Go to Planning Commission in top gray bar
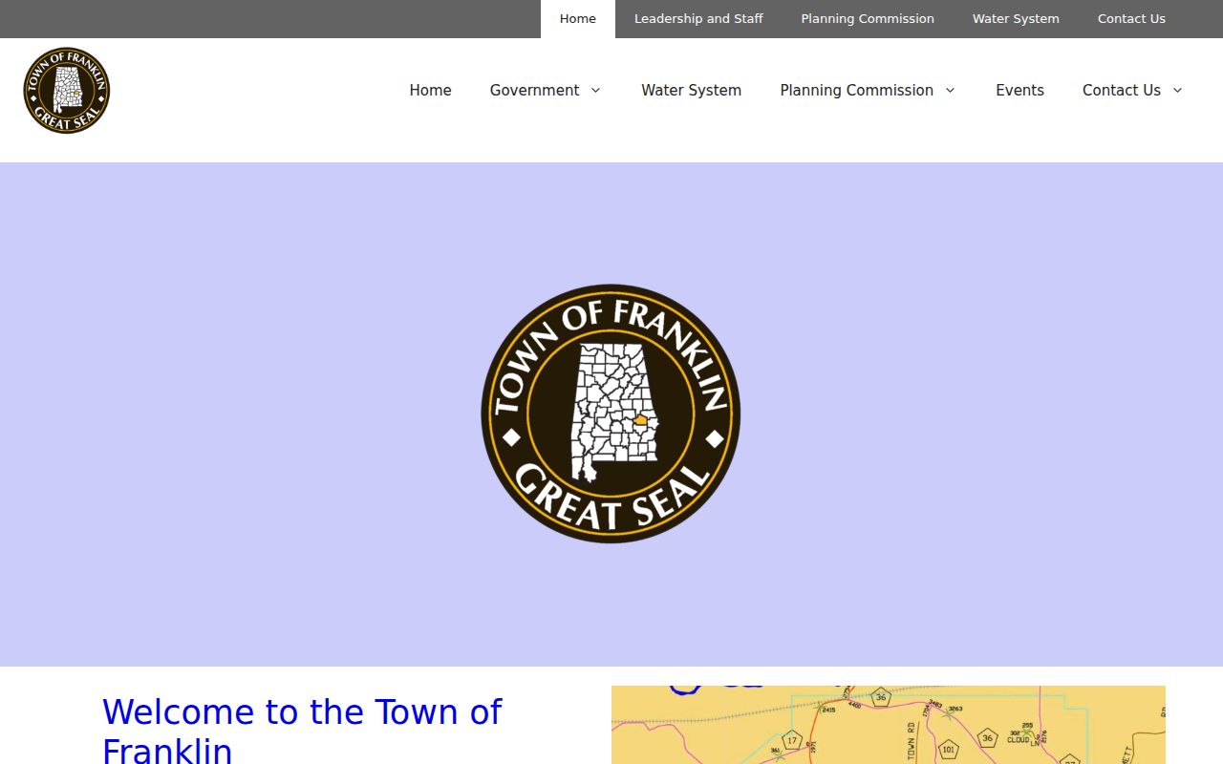 (x=868, y=19)
